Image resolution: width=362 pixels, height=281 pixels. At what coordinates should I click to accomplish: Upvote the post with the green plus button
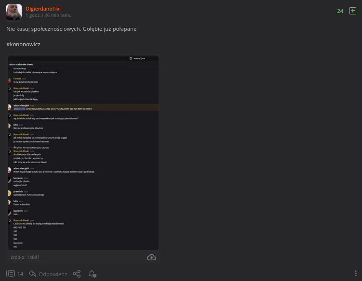click(x=352, y=11)
